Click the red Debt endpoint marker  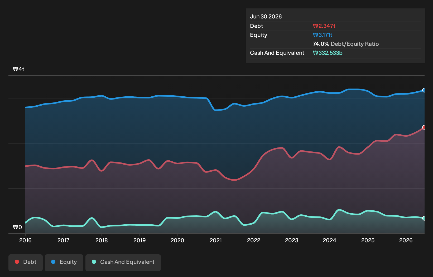point(424,127)
